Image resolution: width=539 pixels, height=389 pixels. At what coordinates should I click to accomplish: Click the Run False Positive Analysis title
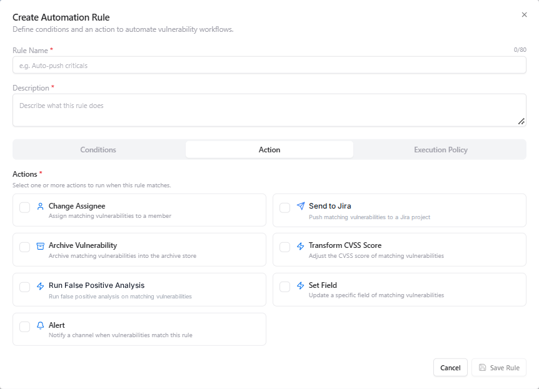point(96,285)
